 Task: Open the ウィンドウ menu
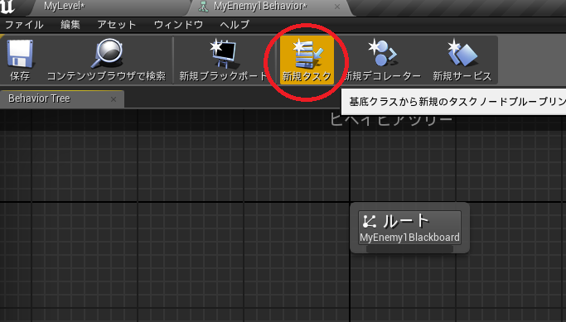click(178, 25)
